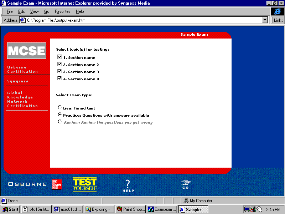285x214 pixels.
Task: Click the Address bar URL field
Action: pos(142,20)
